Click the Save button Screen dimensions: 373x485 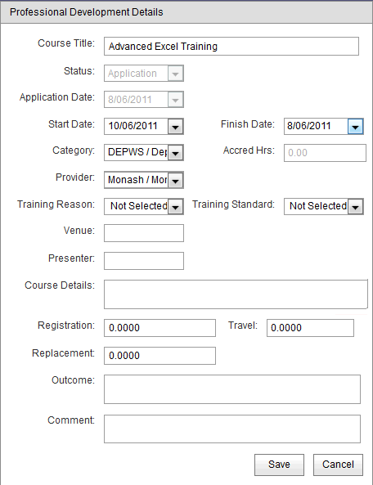(x=279, y=465)
